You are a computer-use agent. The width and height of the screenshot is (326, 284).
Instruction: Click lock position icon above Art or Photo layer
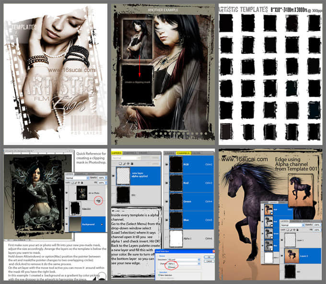pyautogui.click(x=79, y=183)
